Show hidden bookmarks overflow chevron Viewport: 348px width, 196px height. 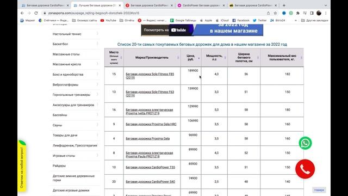296,21
